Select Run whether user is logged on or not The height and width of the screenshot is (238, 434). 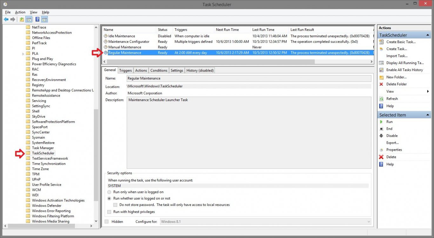109,198
